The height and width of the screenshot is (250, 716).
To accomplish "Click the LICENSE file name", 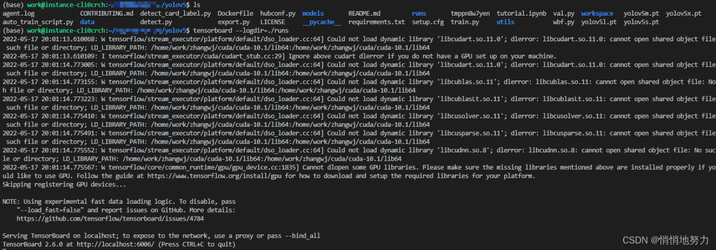I will tap(272, 22).
